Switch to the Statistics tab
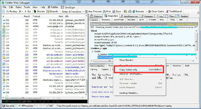This screenshot has height=109, width=201. click(x=96, y=16)
